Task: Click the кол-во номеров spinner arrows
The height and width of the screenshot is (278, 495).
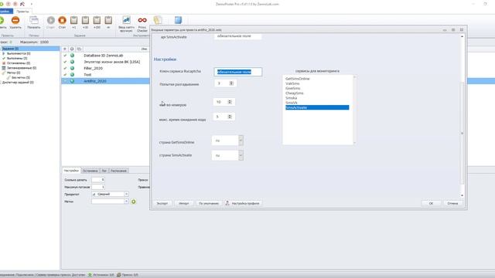Action: coord(230,102)
